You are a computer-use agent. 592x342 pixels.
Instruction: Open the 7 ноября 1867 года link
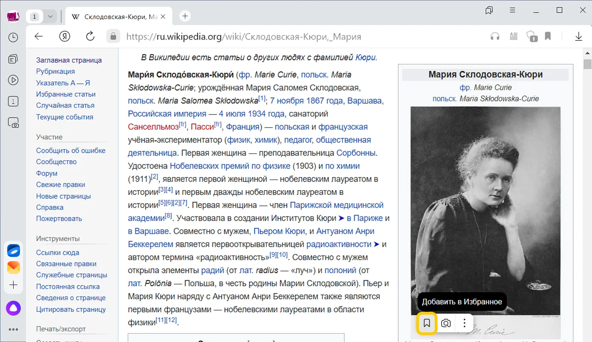tap(307, 101)
